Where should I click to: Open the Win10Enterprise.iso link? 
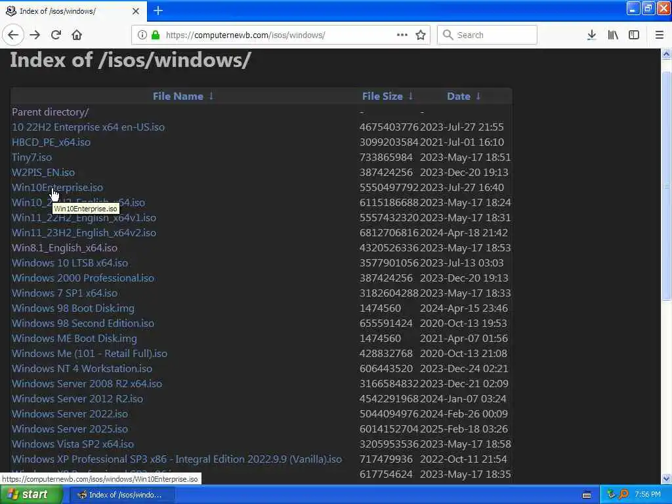(57, 187)
